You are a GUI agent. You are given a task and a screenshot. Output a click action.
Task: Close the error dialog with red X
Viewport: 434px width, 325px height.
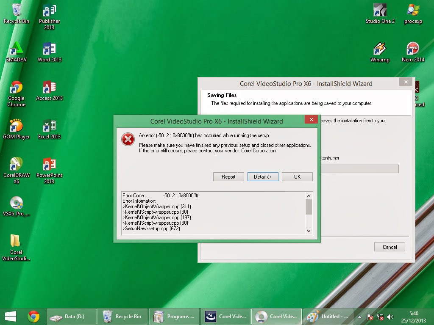312,119
